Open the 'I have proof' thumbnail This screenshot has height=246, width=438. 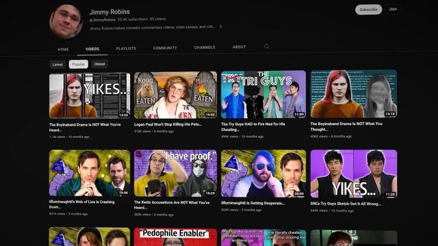tap(175, 173)
